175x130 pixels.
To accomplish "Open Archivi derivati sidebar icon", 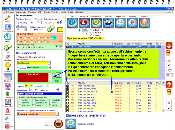I will 8,27.
